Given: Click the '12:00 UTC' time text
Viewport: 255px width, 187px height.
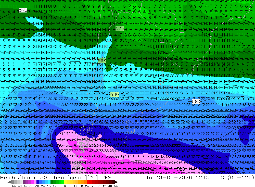Looking at the screenshot, I should (210, 177).
